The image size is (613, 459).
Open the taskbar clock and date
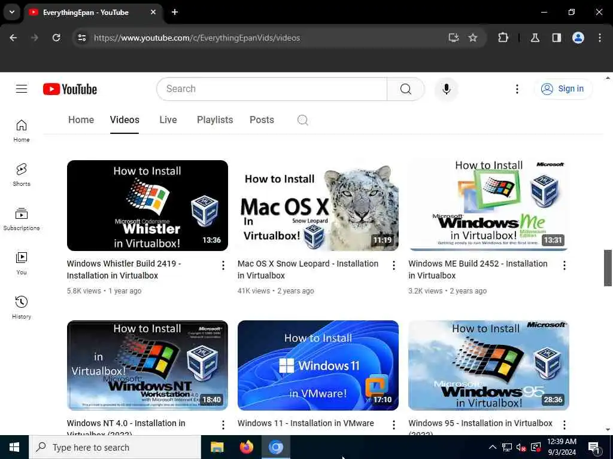[x=562, y=447]
